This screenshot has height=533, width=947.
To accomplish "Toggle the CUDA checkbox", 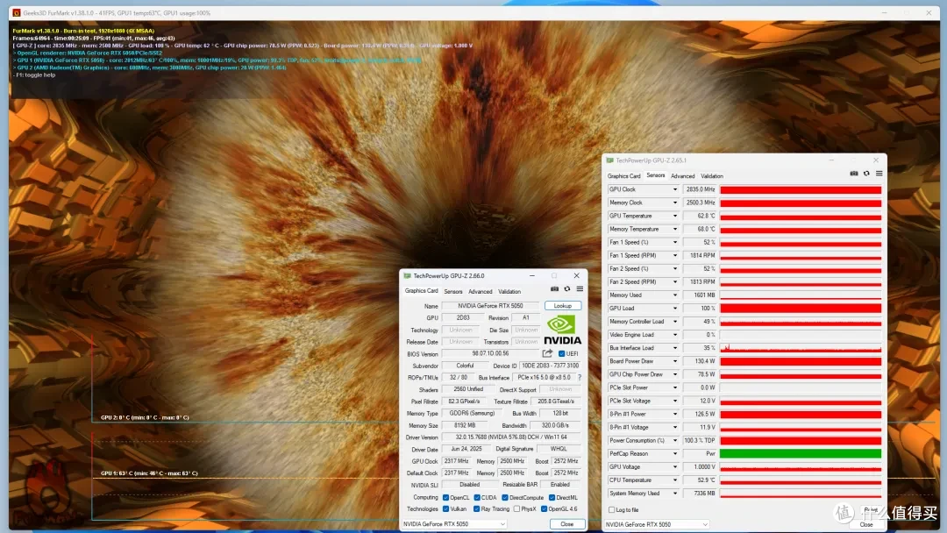I will 477,498.
